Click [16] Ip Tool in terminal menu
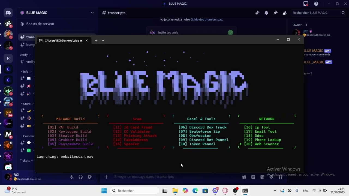The height and width of the screenshot is (196, 349). point(257,127)
